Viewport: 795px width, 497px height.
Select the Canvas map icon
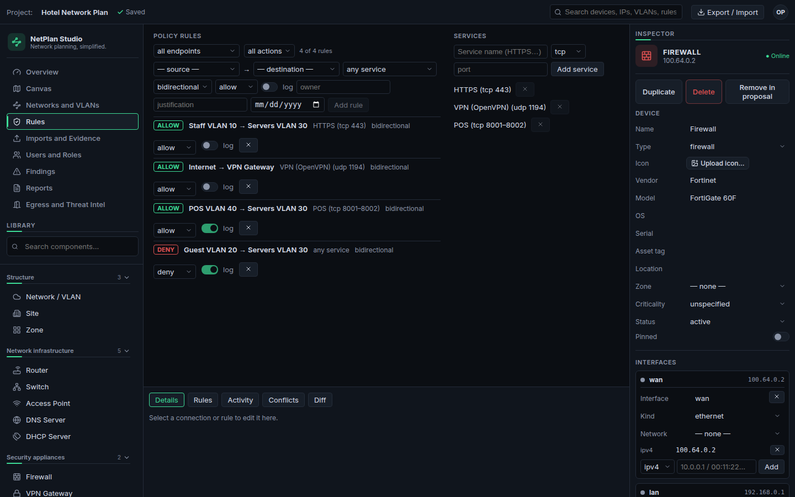pos(17,89)
